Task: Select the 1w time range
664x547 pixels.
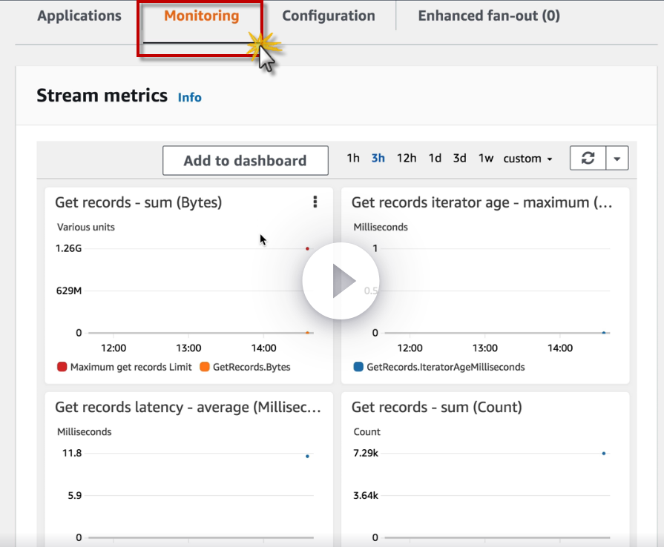Action: tap(486, 158)
